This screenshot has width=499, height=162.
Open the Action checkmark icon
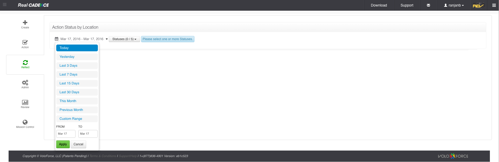coord(25,42)
